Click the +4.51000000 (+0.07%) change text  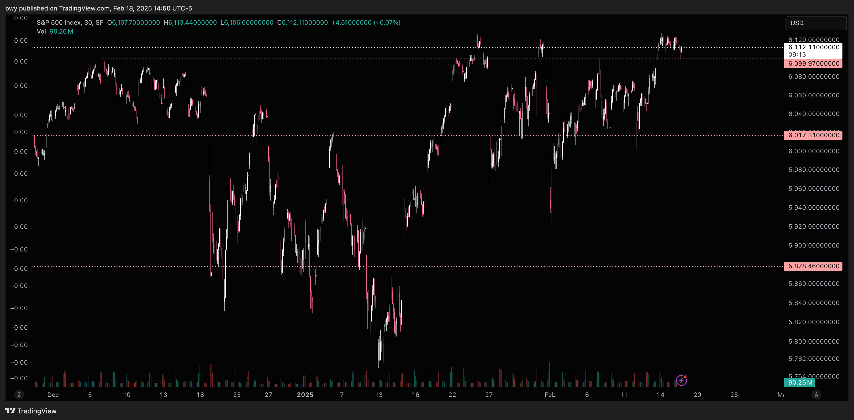[366, 23]
